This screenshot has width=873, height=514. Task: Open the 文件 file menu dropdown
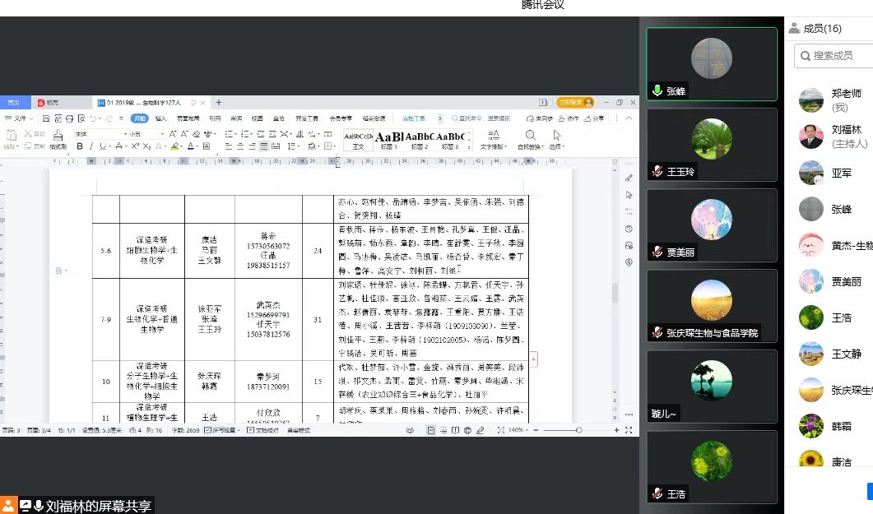coord(16,118)
